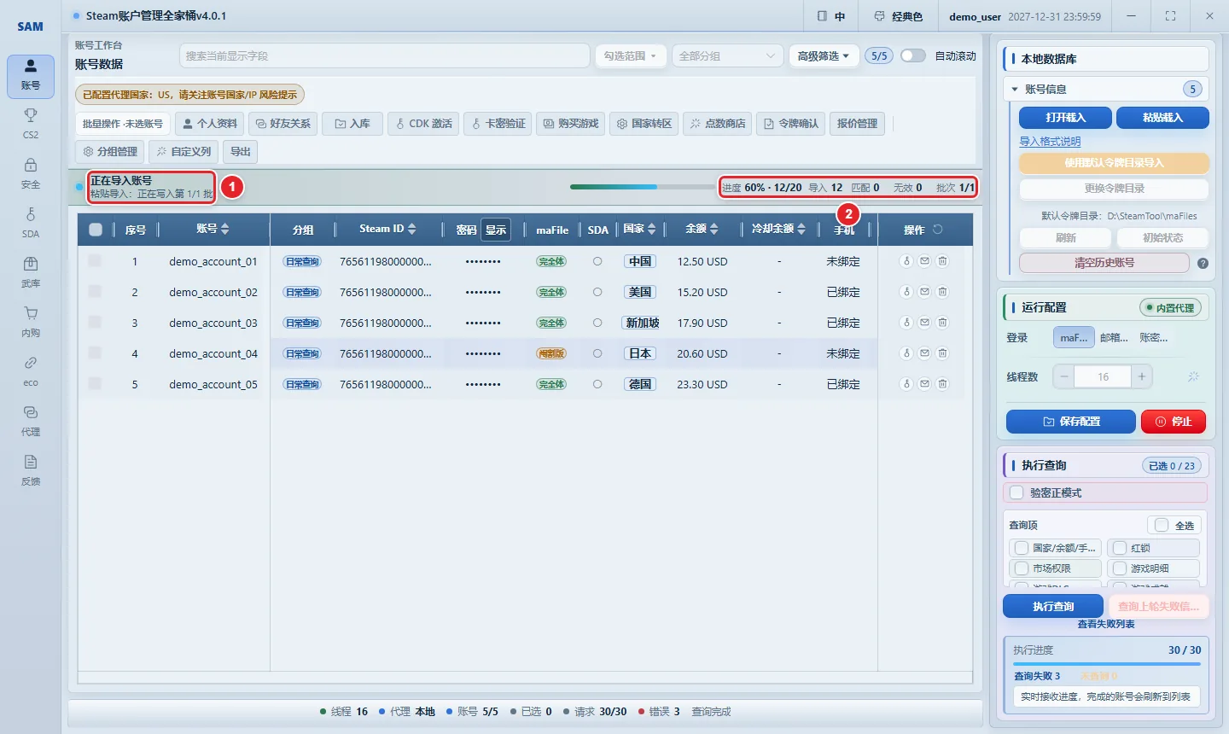Check the 红锁 query option
This screenshot has width=1229, height=734.
[x=1120, y=548]
